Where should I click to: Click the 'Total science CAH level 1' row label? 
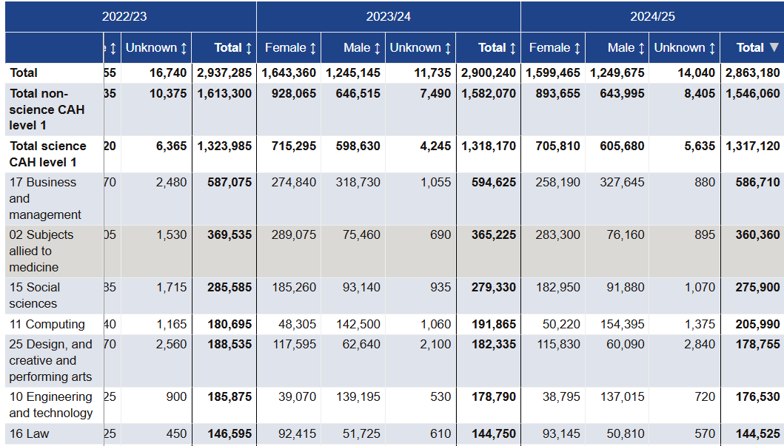pyautogui.click(x=47, y=154)
